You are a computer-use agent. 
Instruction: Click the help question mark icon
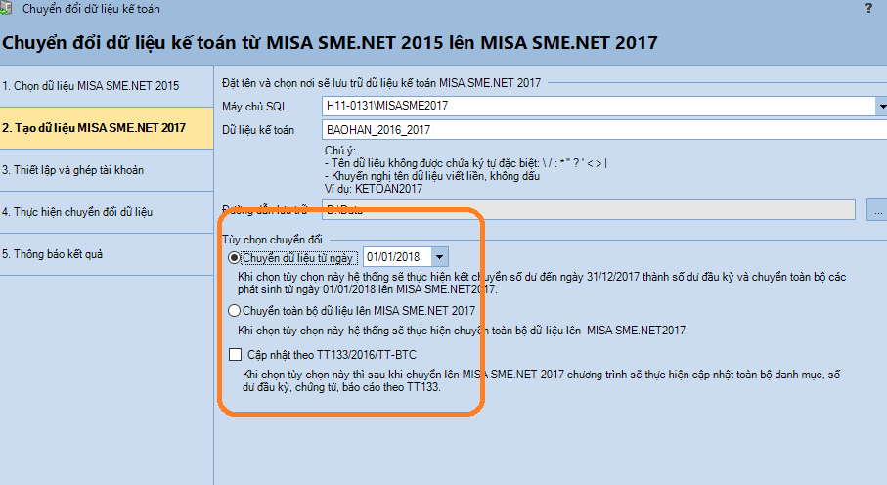click(868, 8)
